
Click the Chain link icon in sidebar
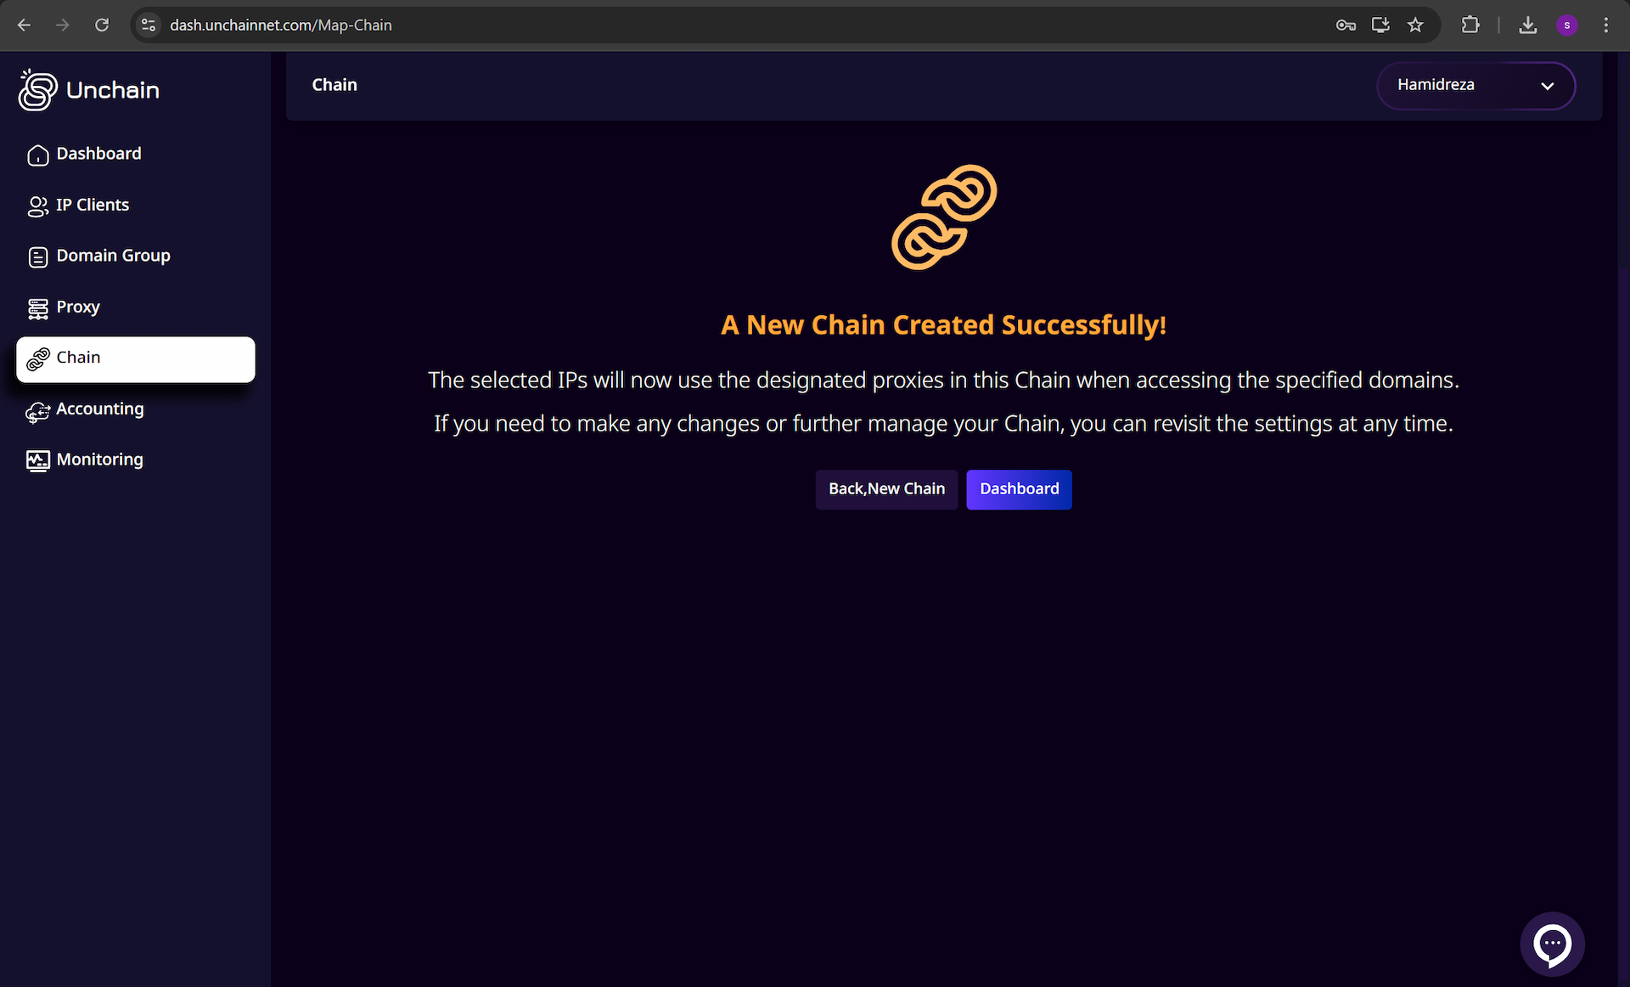click(37, 359)
